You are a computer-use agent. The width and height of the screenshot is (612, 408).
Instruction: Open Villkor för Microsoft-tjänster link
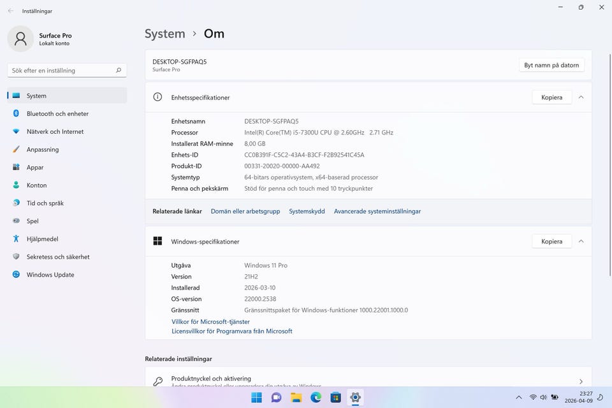coord(210,322)
